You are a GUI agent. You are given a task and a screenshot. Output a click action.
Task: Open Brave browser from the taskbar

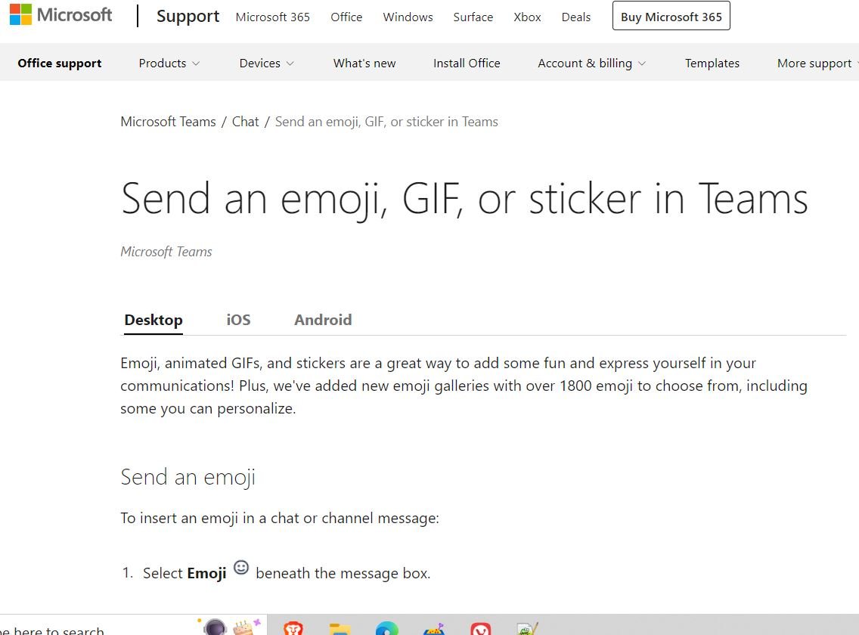(x=293, y=628)
